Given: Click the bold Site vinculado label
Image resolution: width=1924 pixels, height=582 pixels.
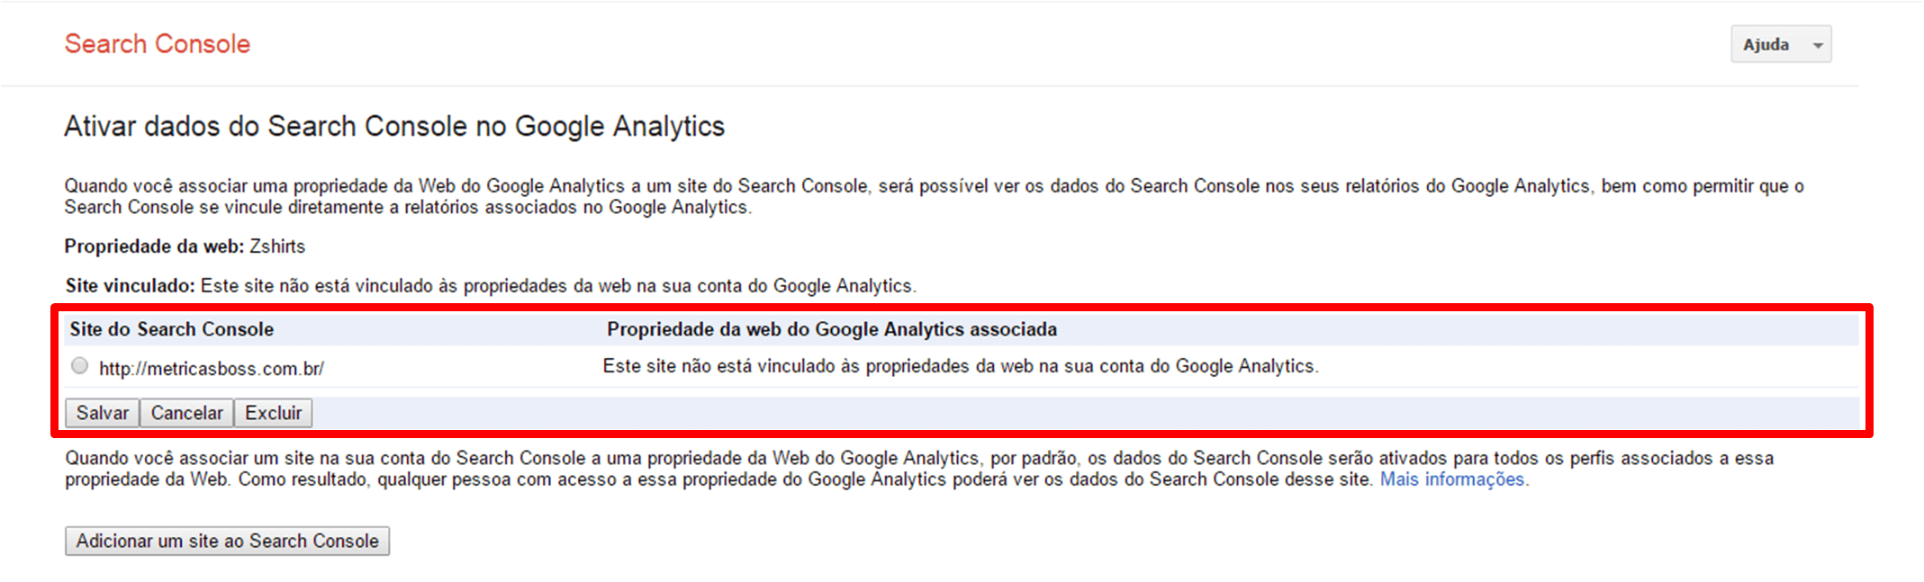Looking at the screenshot, I should (130, 286).
